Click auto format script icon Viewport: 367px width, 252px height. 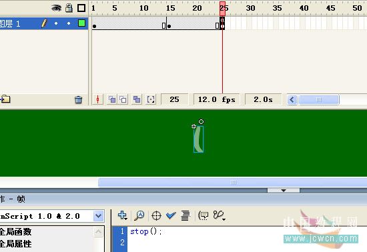click(186, 215)
